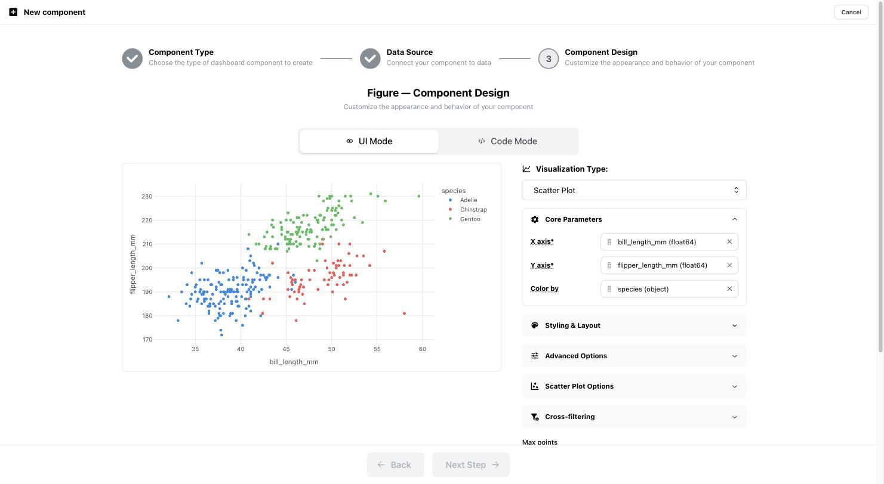Click the Cancel button

pyautogui.click(x=851, y=12)
